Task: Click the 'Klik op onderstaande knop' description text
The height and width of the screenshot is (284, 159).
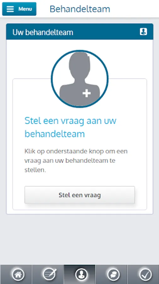Action: 76,161
